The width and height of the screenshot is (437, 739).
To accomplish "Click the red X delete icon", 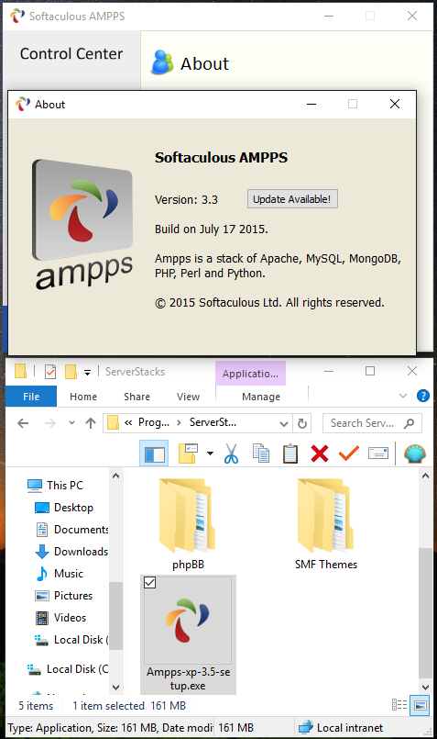I will click(320, 453).
